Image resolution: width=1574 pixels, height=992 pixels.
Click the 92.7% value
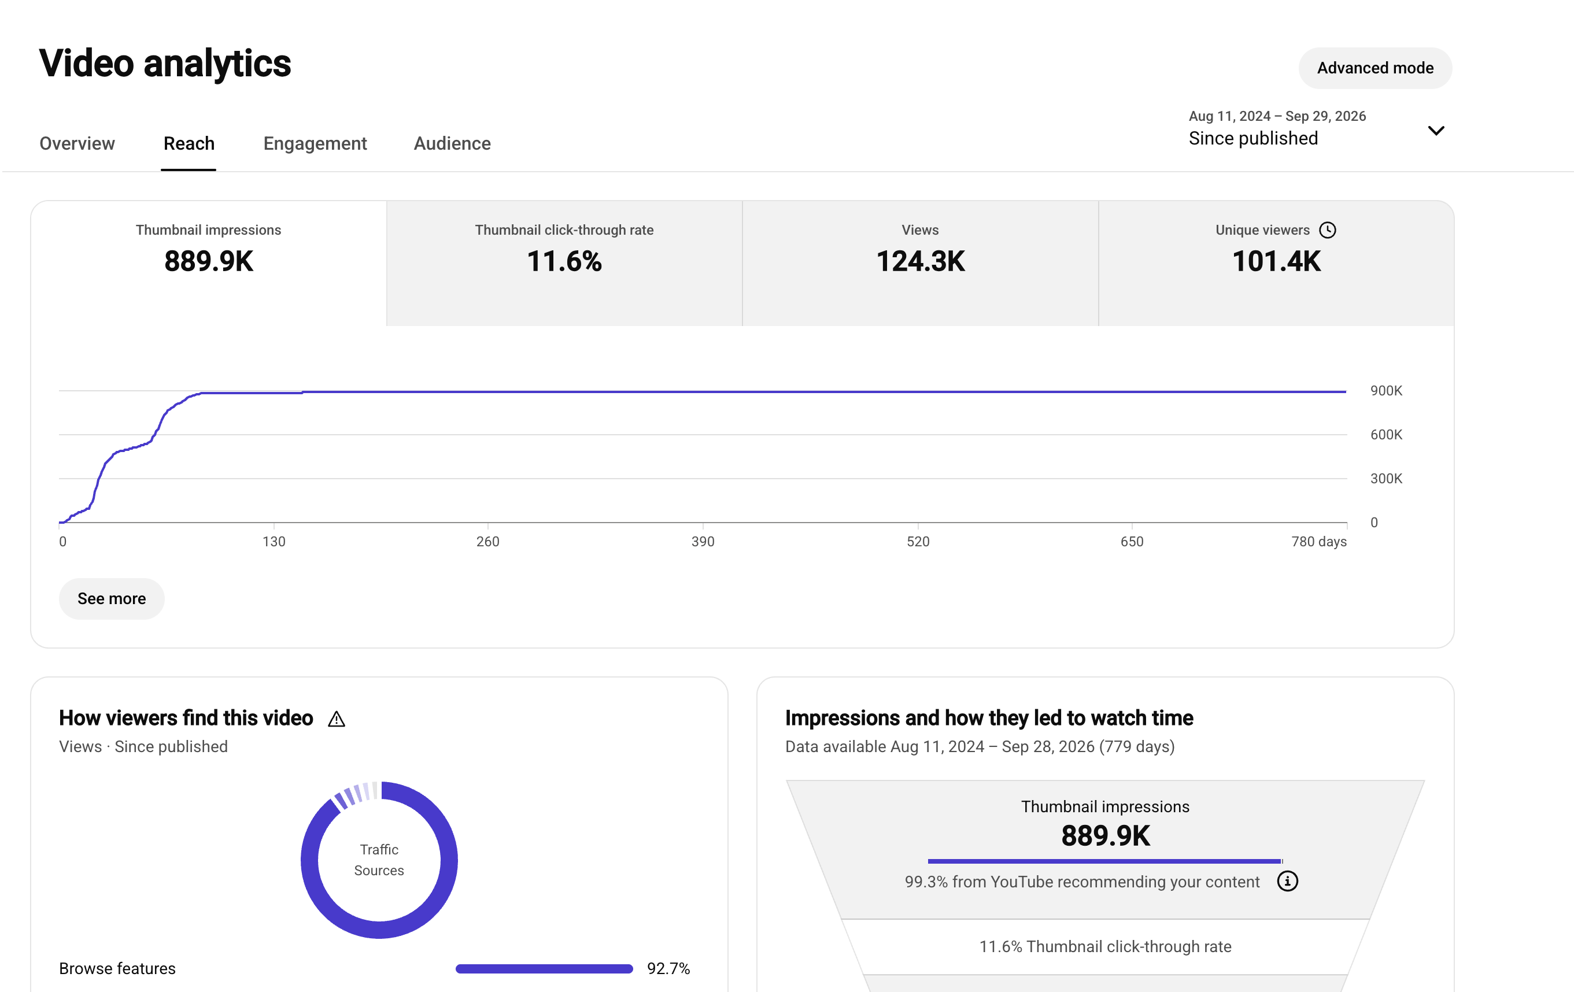coord(668,968)
